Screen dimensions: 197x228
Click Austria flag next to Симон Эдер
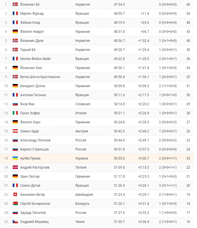[x=15, y=131]
